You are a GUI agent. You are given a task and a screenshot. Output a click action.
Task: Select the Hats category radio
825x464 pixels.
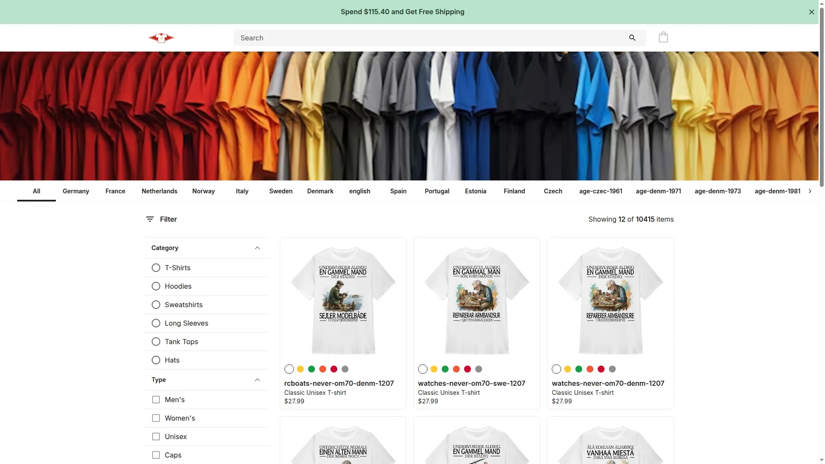pos(156,360)
